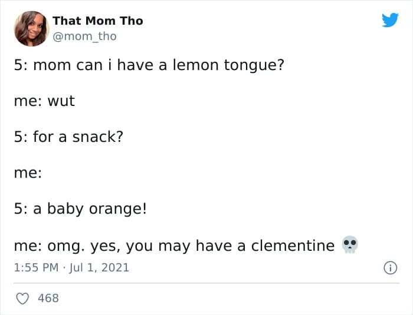Click the 'lemon tongue' first line

[x=149, y=65]
